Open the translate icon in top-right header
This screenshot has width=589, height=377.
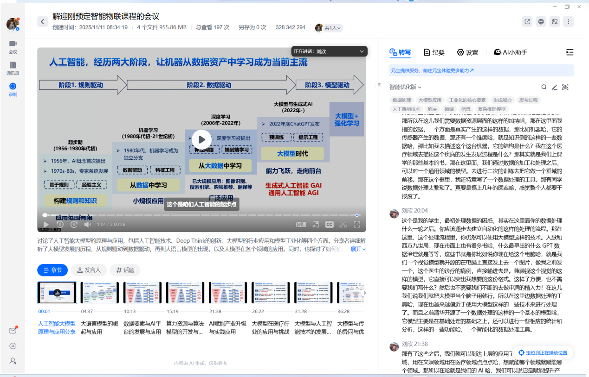555,22
